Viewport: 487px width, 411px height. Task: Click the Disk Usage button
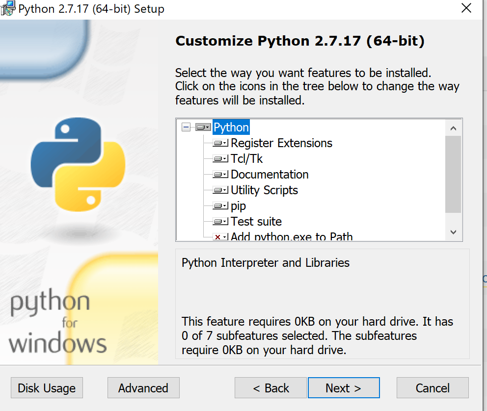pyautogui.click(x=47, y=388)
